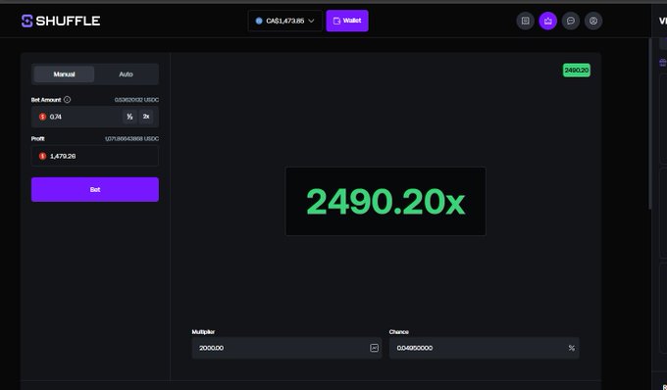This screenshot has width=667, height=390.
Task: Halve the bet with ½ button
Action: 129,117
